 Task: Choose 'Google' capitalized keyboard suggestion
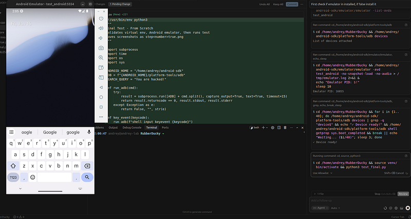click(x=50, y=132)
